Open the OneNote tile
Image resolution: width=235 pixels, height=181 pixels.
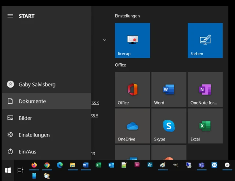pyautogui.click(x=205, y=89)
